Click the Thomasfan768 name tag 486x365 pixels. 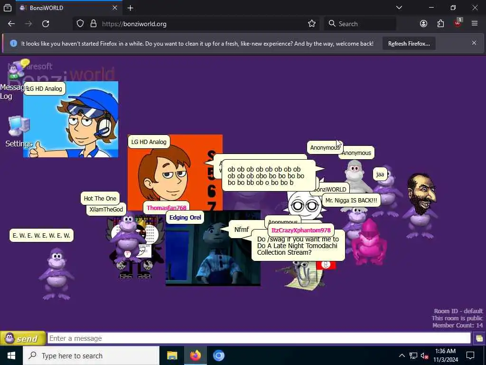click(x=167, y=208)
